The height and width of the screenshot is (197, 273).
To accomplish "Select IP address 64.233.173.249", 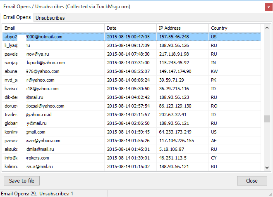I will 175,132.
